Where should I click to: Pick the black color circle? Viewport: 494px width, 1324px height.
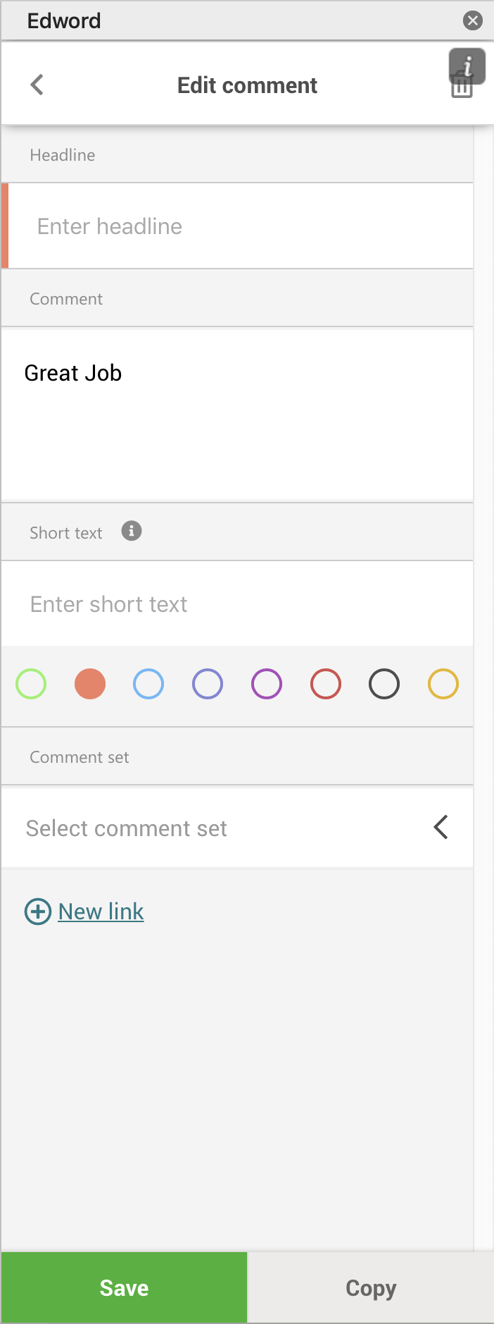pyautogui.click(x=384, y=684)
